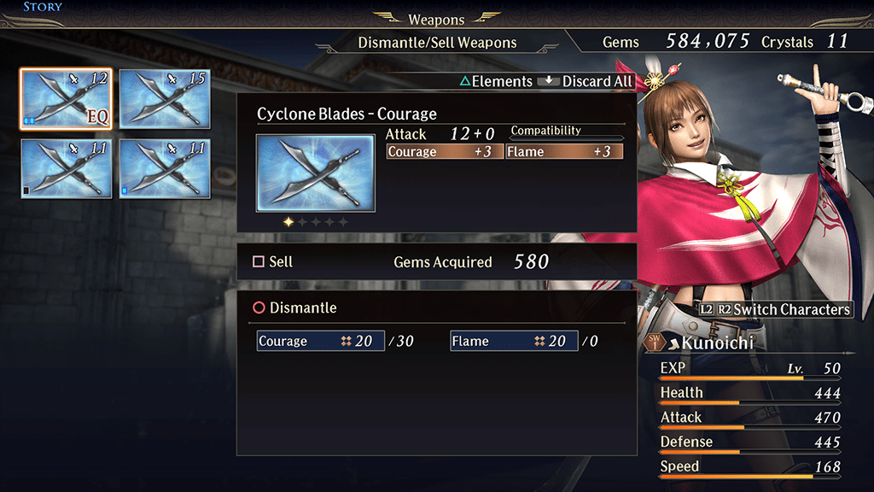Click the Compatibility gauge bar
This screenshot has width=874, height=492.
click(x=567, y=138)
